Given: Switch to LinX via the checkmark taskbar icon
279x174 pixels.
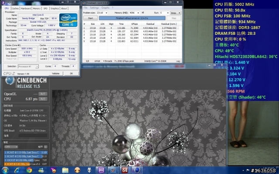Looking at the screenshot, I should tap(113, 170).
